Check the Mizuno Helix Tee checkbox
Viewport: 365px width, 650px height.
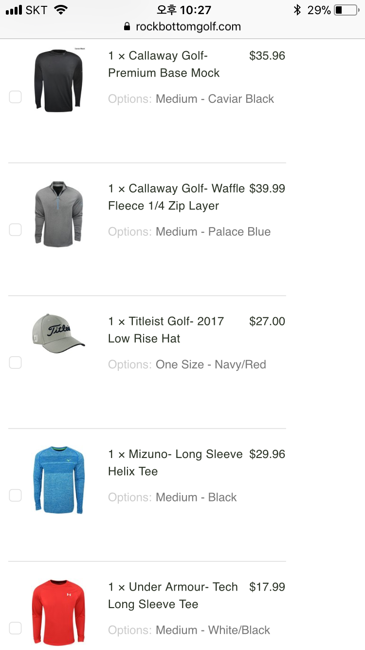[16, 496]
